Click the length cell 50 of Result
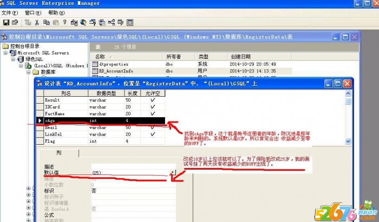Image resolution: width=379 pixels, height=222 pixels. point(132,100)
